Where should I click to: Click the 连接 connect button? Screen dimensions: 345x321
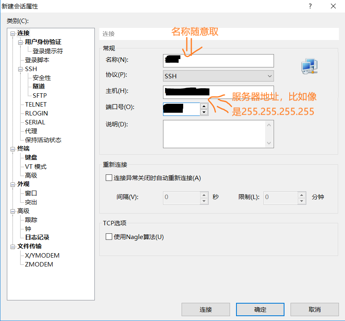[206, 309]
